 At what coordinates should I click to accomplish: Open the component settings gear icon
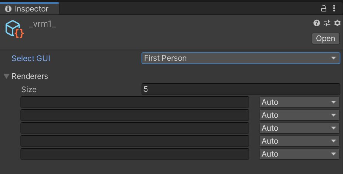337,23
